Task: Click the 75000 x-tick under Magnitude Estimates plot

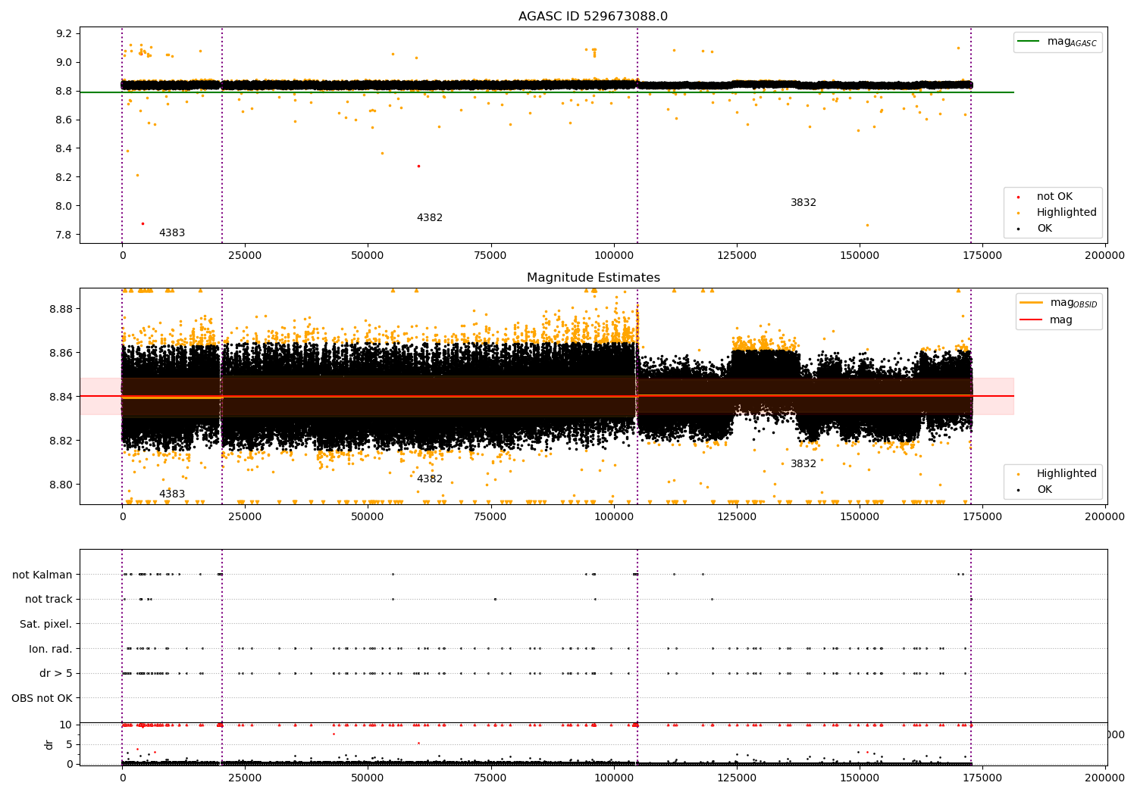Action: pos(490,517)
